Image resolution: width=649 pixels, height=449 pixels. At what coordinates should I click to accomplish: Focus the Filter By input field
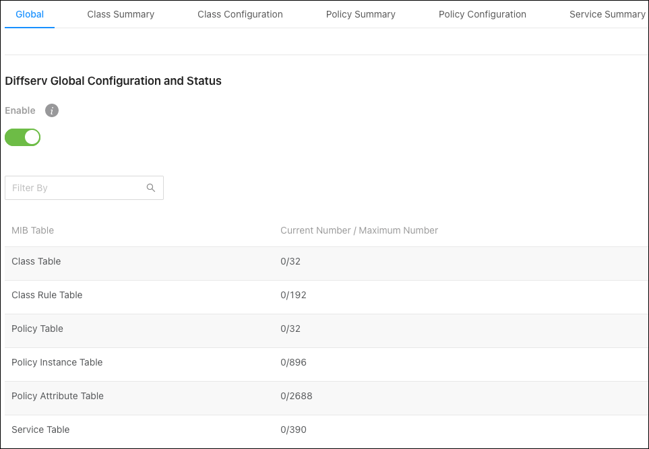pos(84,188)
